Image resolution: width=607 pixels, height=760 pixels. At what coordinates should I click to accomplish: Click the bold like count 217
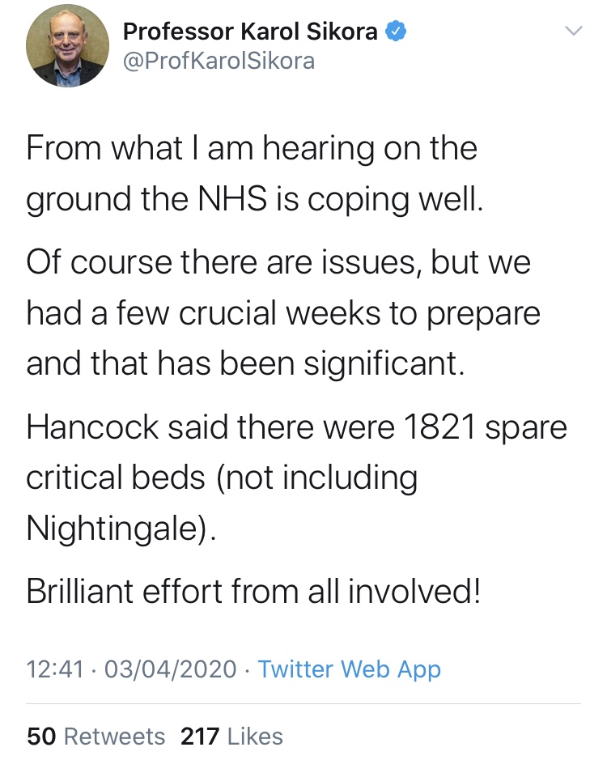point(200,737)
